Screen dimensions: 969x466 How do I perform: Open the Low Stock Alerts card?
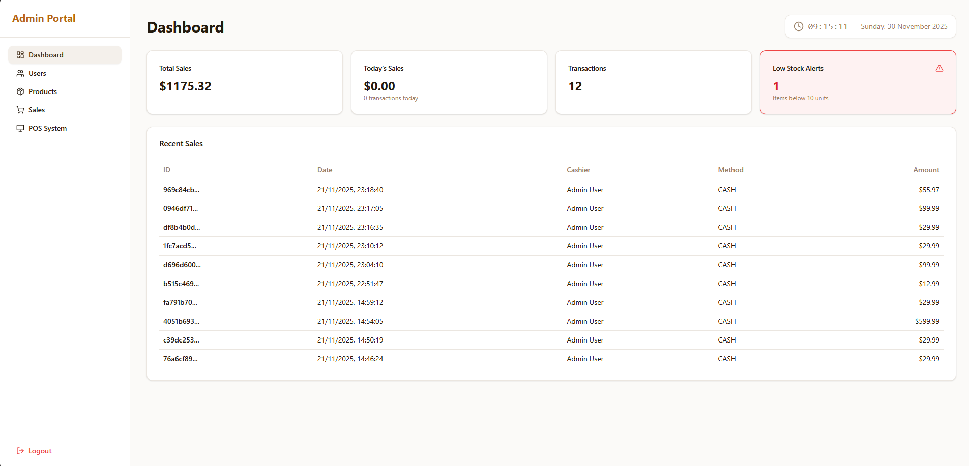pyautogui.click(x=857, y=82)
